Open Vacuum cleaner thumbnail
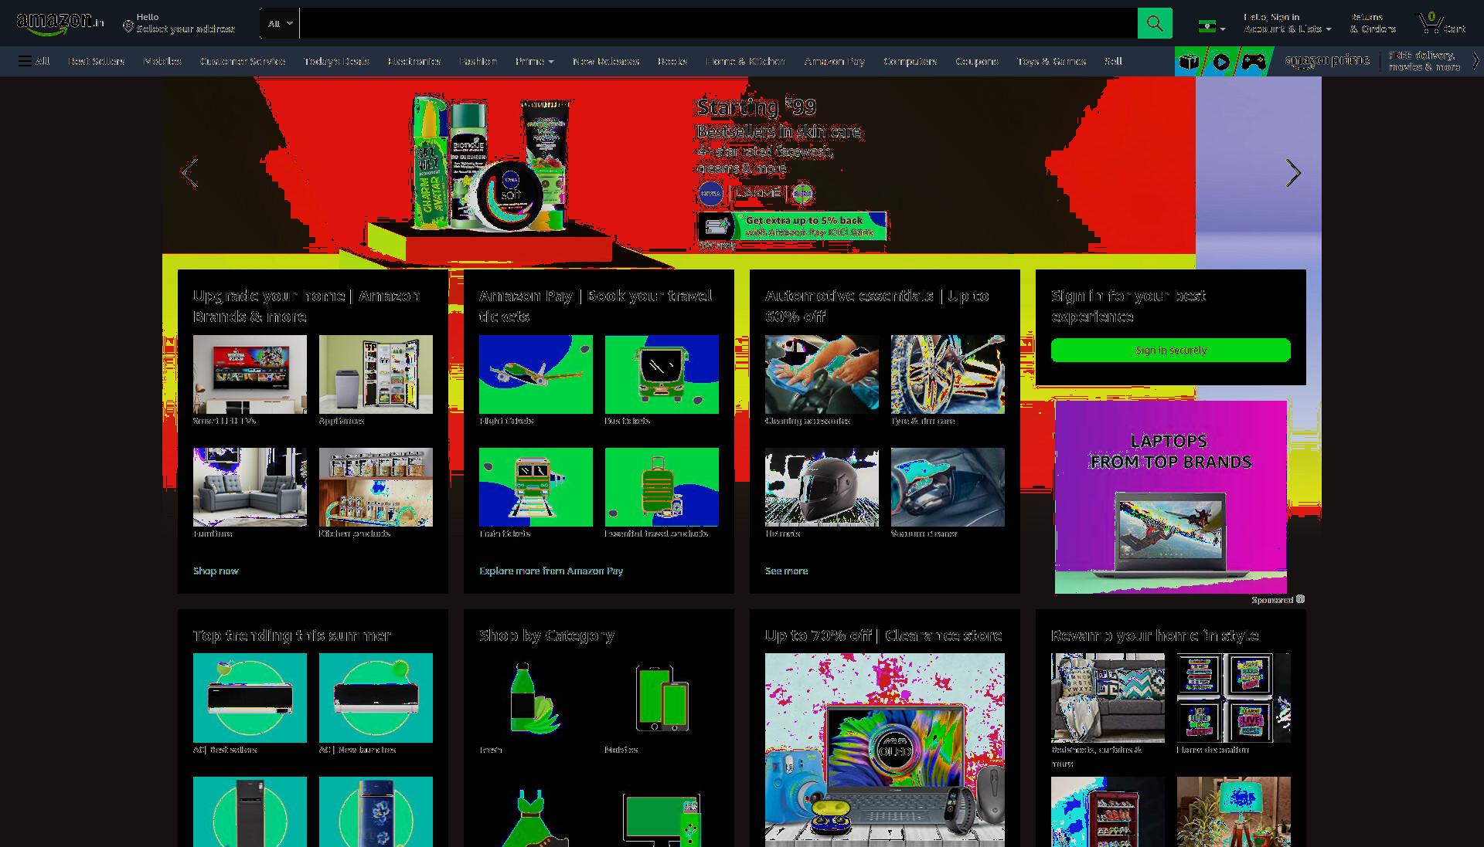Viewport: 1484px width, 847px height. pyautogui.click(x=948, y=487)
